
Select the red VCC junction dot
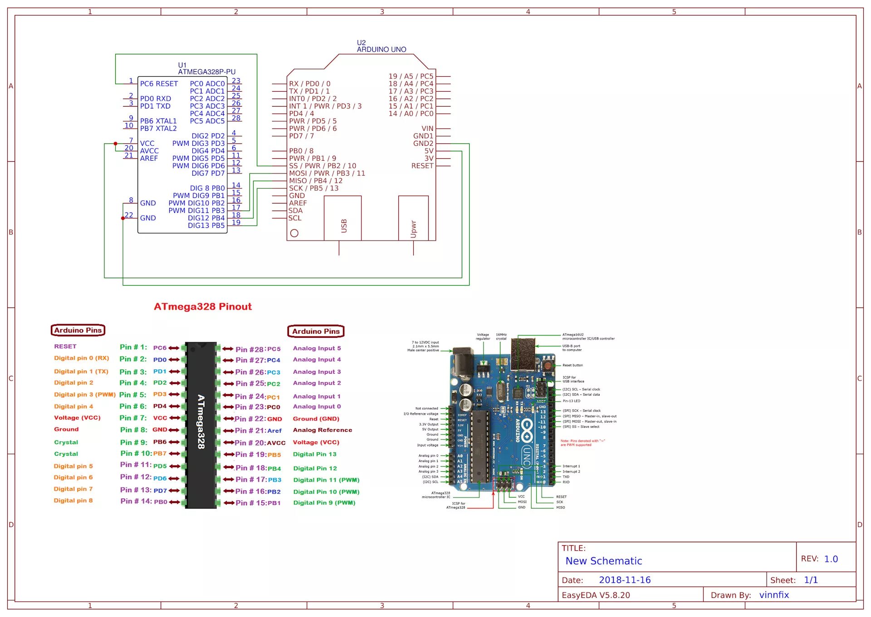click(115, 143)
